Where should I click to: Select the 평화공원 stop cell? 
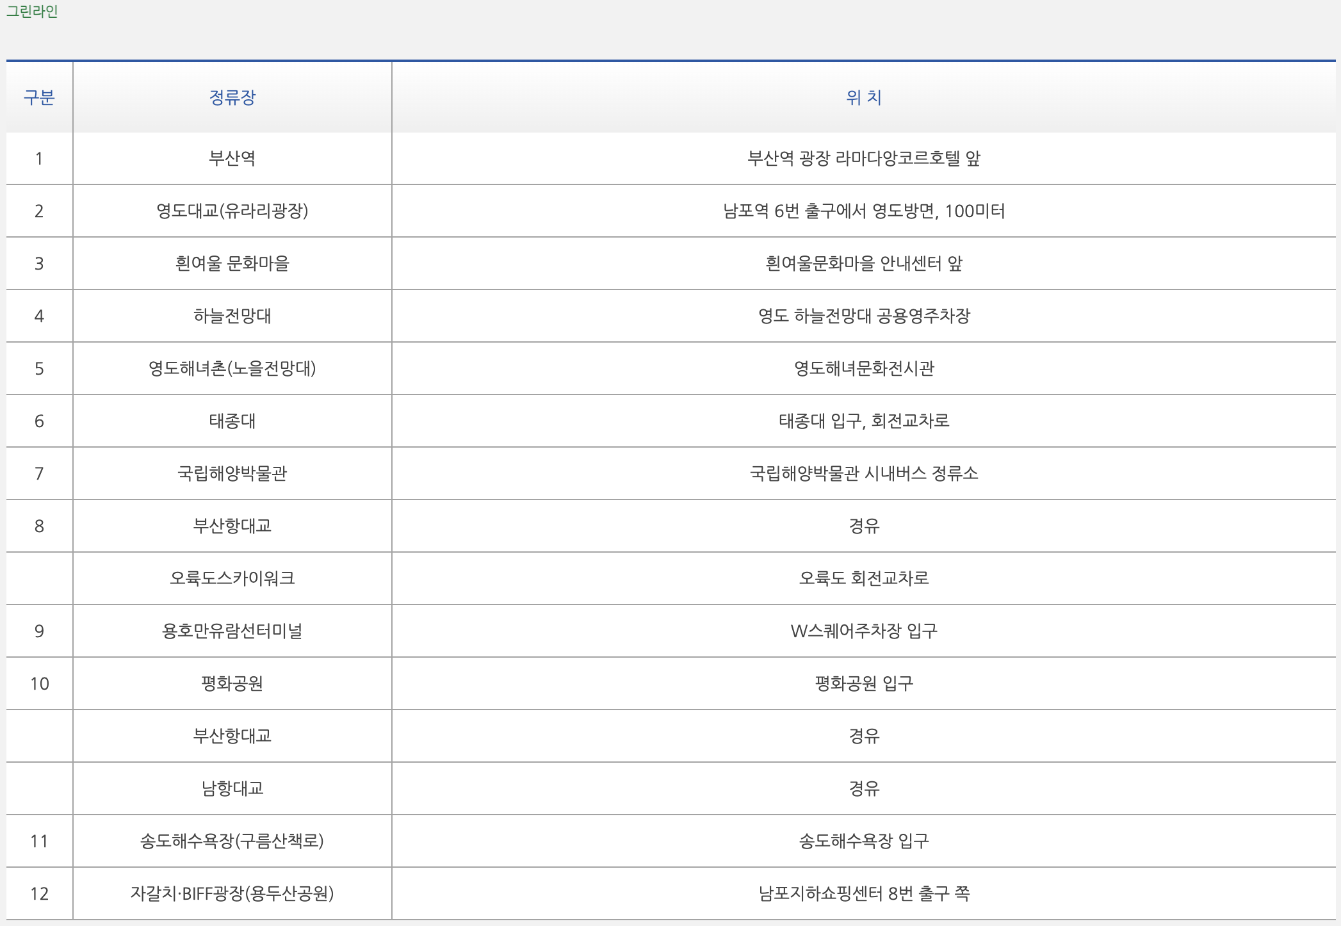click(x=232, y=683)
